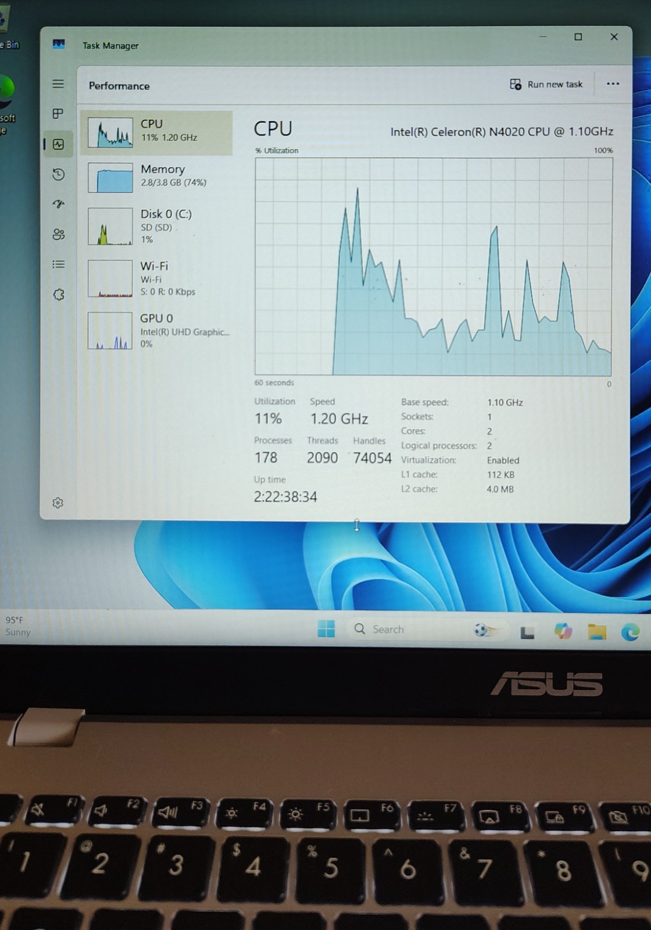The height and width of the screenshot is (930, 651).
Task: Click the 11% utilization value
Action: pyautogui.click(x=268, y=419)
